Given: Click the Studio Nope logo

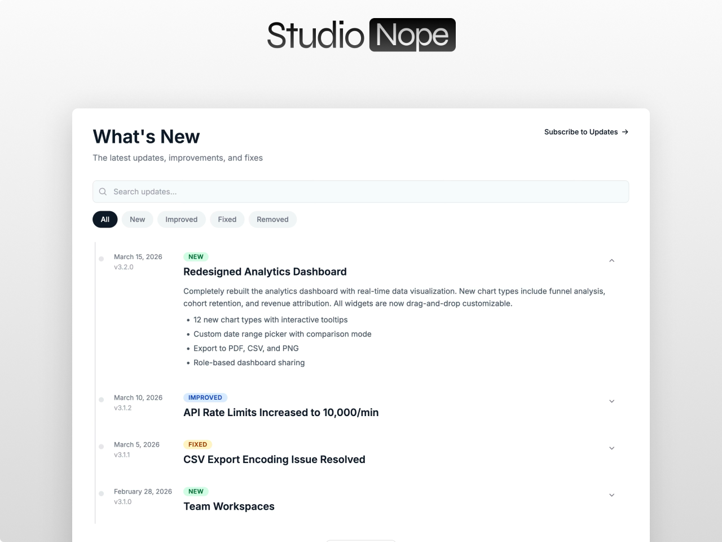Looking at the screenshot, I should coord(361,34).
